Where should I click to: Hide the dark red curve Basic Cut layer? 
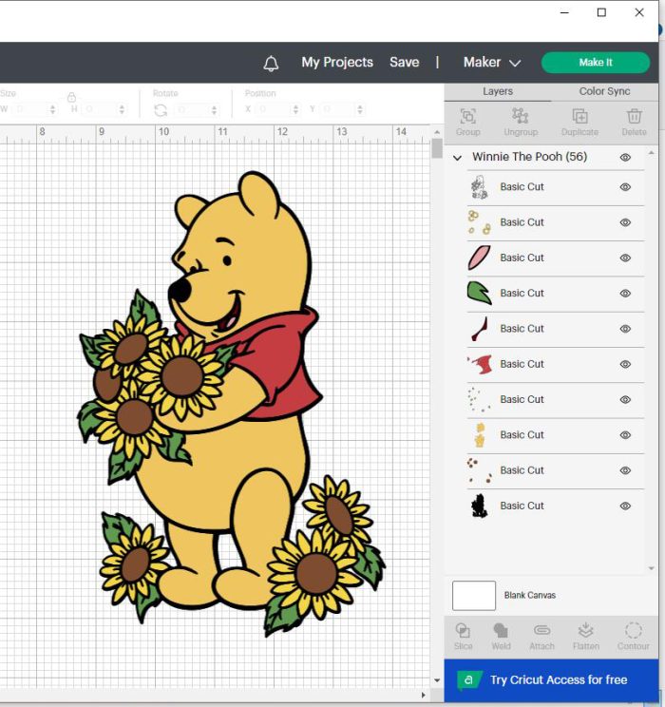pyautogui.click(x=625, y=329)
